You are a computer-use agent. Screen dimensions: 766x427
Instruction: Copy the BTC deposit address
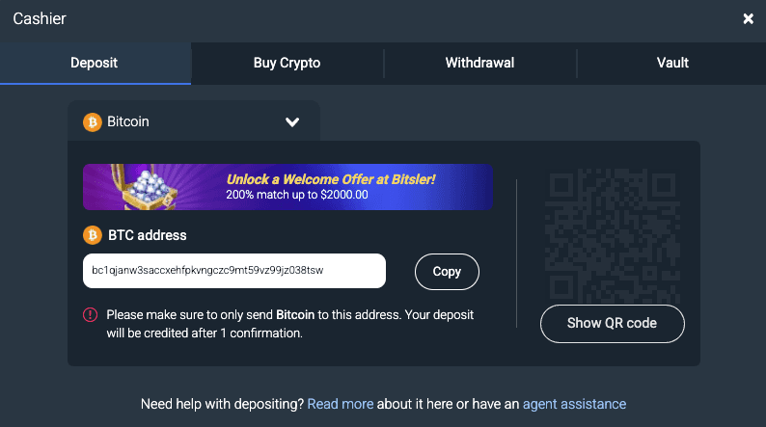point(447,271)
